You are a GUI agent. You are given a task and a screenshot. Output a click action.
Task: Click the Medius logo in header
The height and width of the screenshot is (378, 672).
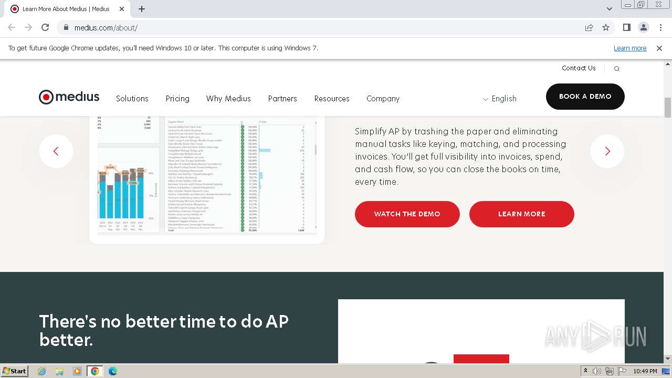tap(69, 97)
